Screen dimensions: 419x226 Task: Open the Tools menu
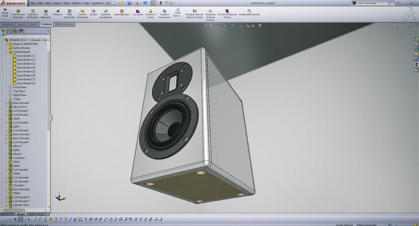[66, 3]
